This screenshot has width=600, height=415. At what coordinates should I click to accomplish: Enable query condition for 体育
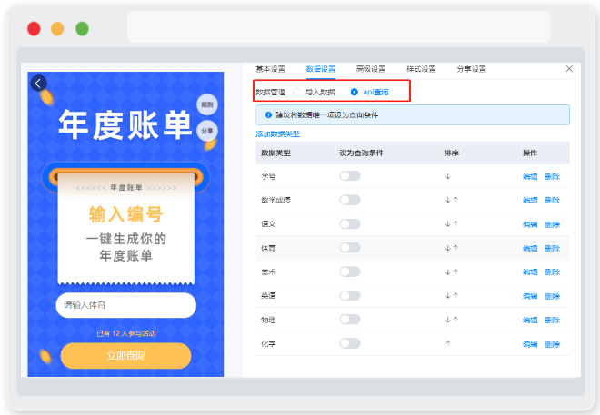(350, 248)
